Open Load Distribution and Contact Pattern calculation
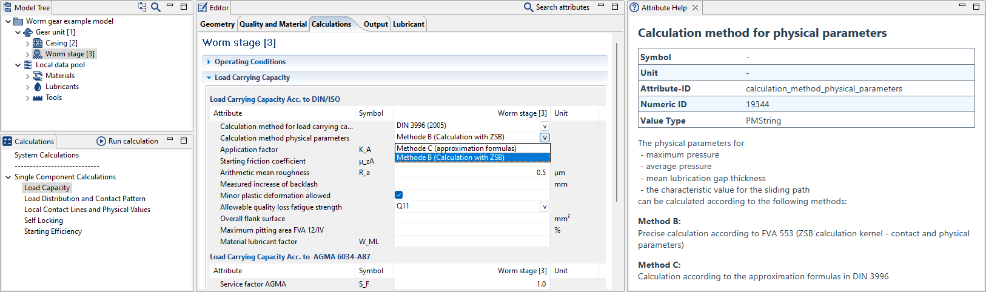The height and width of the screenshot is (292, 986). 84,199
